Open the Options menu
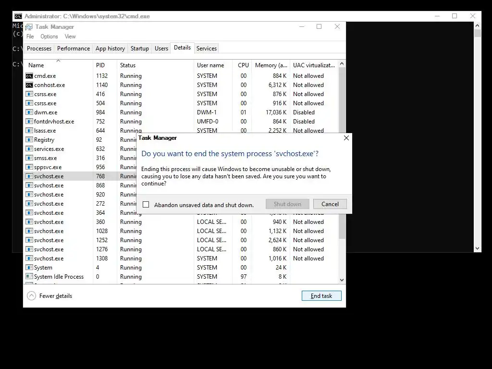The width and height of the screenshot is (492, 369). (x=49, y=37)
